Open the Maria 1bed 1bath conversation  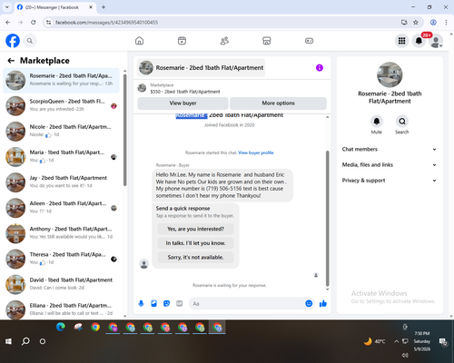coord(61,157)
